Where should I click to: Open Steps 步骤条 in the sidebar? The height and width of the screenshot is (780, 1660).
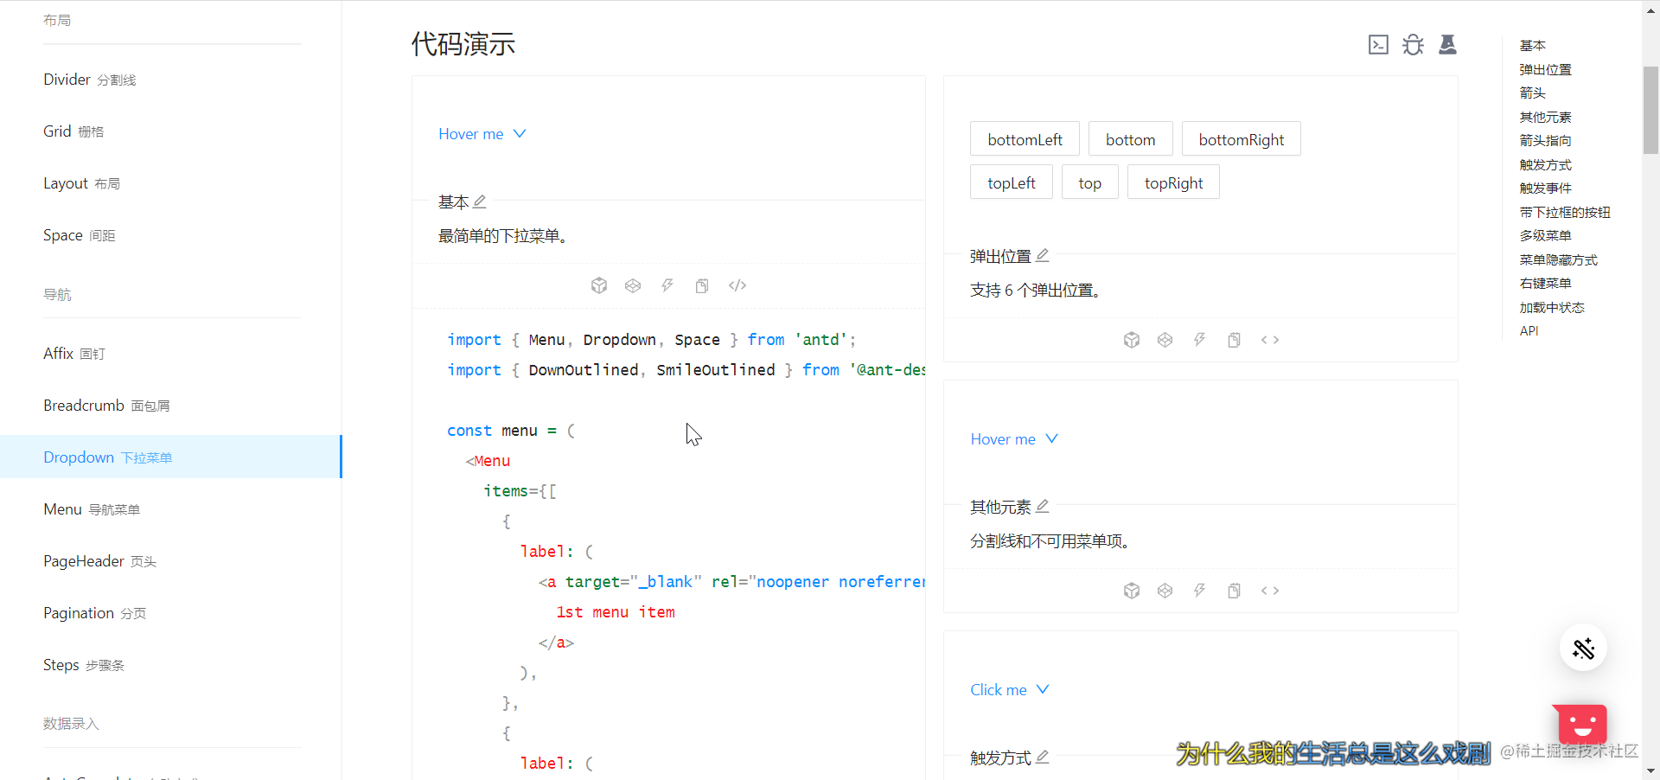(x=171, y=665)
